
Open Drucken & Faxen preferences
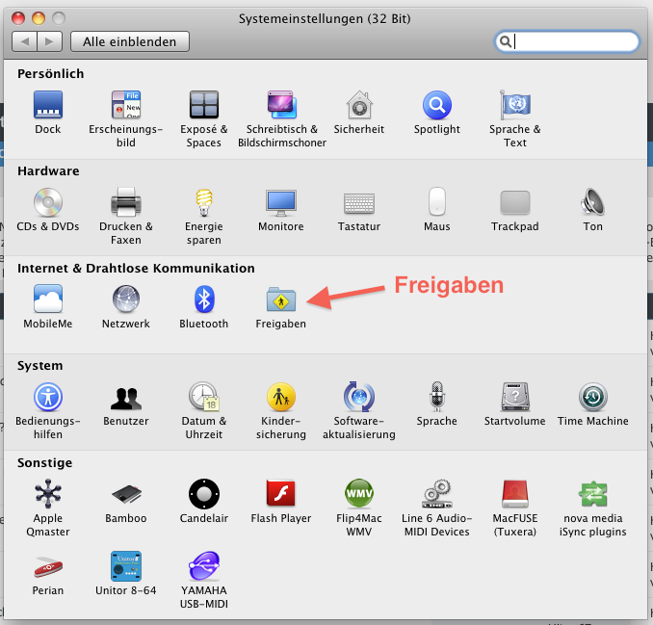(126, 202)
